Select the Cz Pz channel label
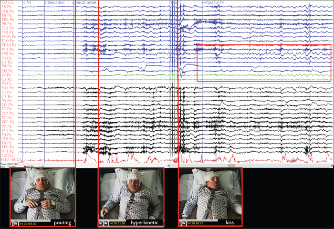The width and height of the screenshot is (334, 229). tap(7, 80)
